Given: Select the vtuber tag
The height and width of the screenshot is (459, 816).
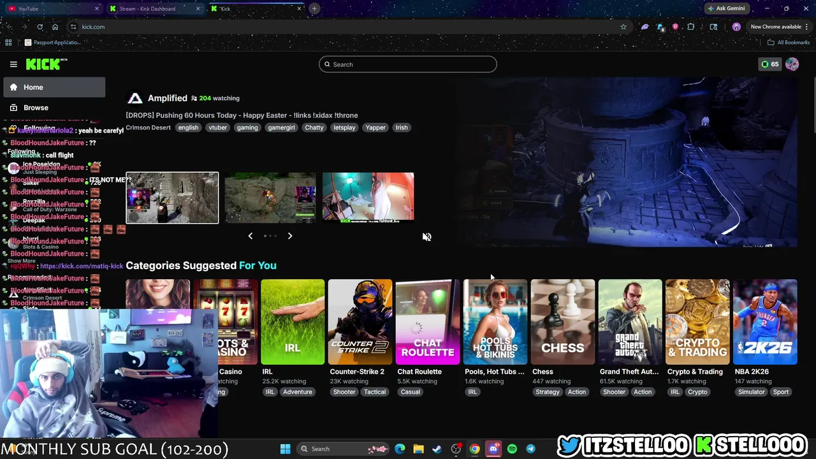Looking at the screenshot, I should [x=218, y=127].
